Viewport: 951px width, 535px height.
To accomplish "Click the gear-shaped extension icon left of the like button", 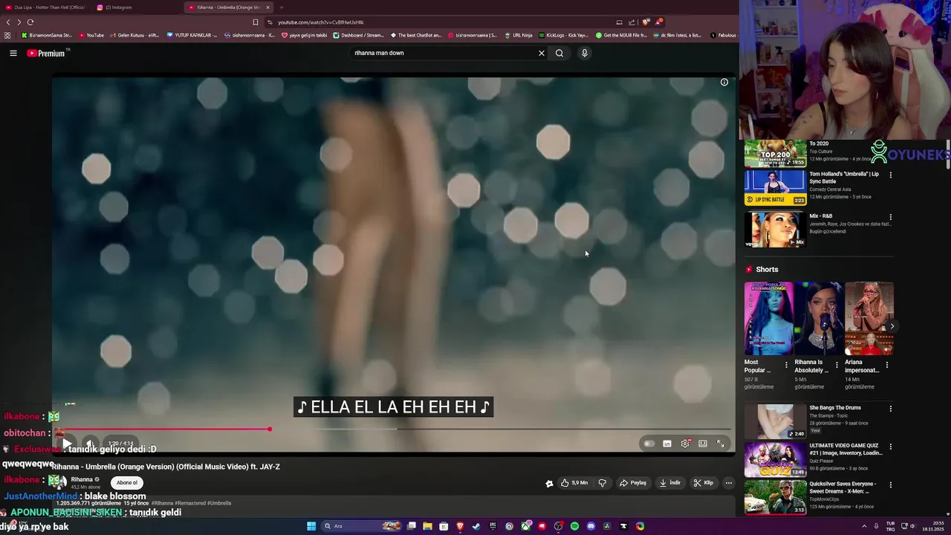I will pos(549,483).
